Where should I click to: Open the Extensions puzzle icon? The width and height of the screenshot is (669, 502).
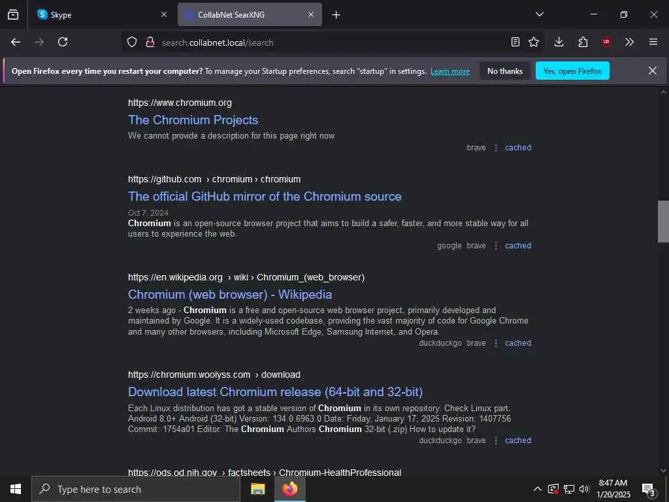coord(583,42)
